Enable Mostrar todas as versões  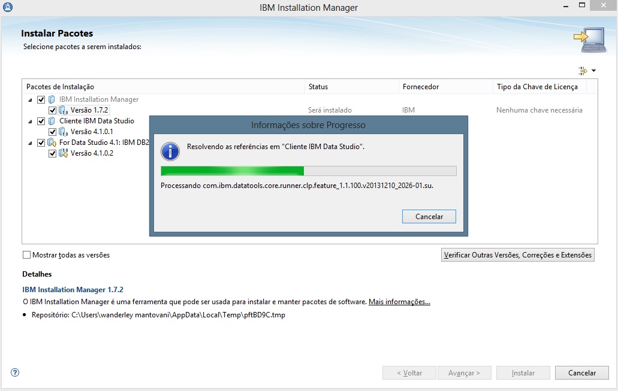[26, 254]
